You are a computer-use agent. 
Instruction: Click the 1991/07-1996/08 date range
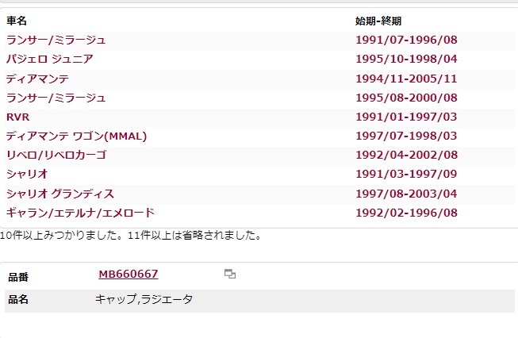click(x=407, y=40)
